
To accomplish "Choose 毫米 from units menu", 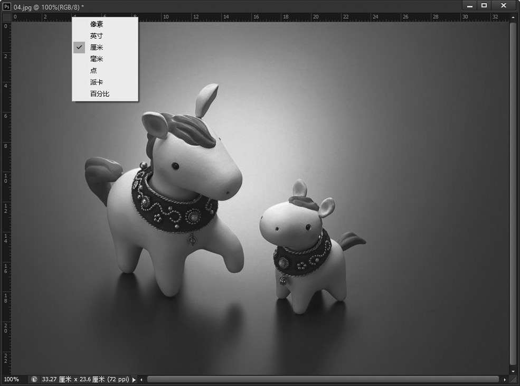I will [105, 59].
